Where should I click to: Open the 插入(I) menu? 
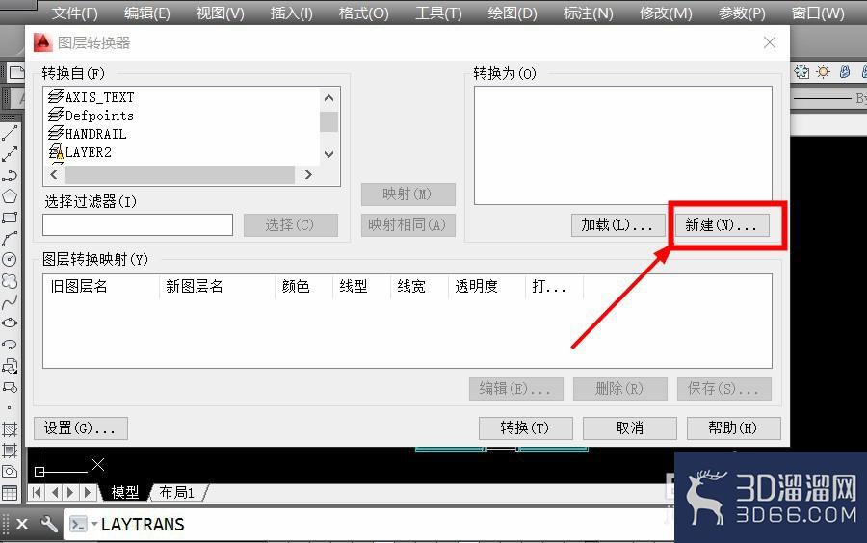[x=291, y=13]
